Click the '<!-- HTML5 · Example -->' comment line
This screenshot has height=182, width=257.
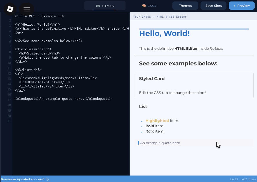point(39,16)
